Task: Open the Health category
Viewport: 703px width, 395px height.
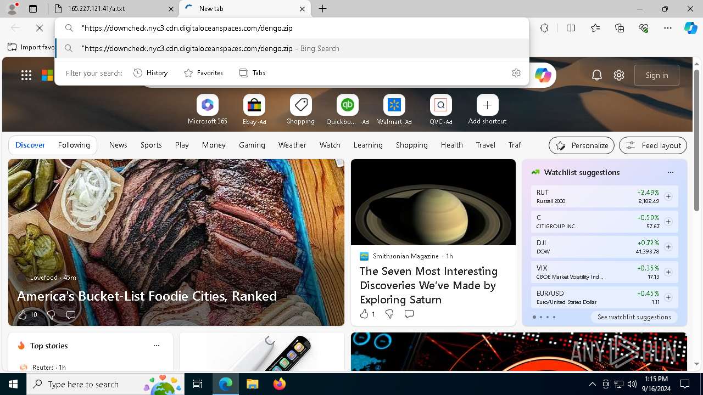Action: (x=451, y=145)
